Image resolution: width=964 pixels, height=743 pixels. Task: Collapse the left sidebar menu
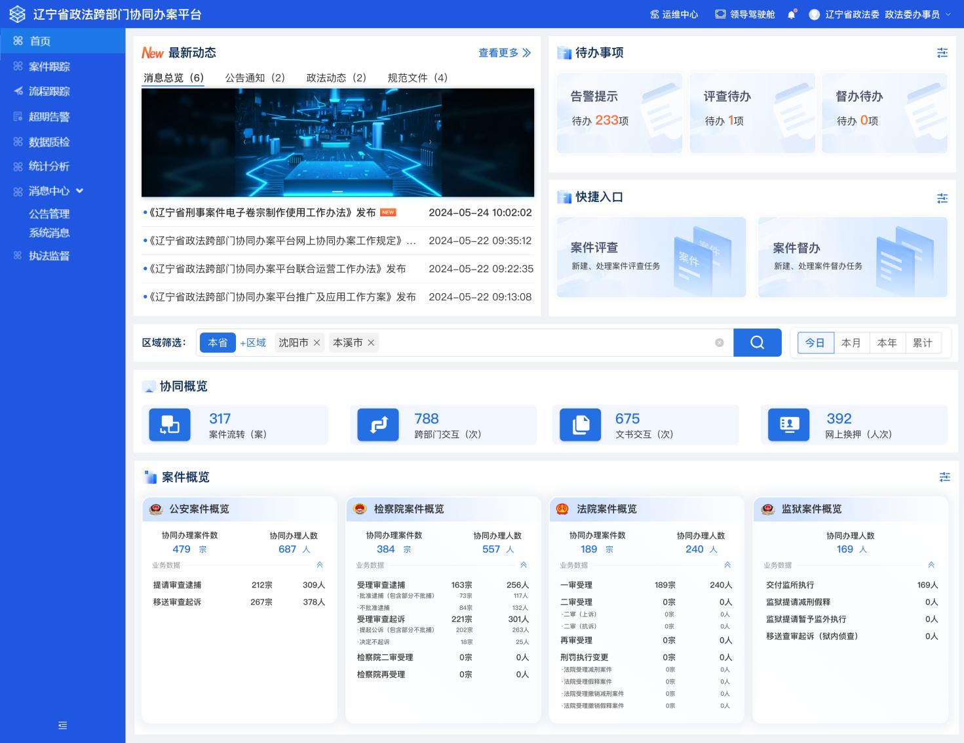pyautogui.click(x=63, y=725)
